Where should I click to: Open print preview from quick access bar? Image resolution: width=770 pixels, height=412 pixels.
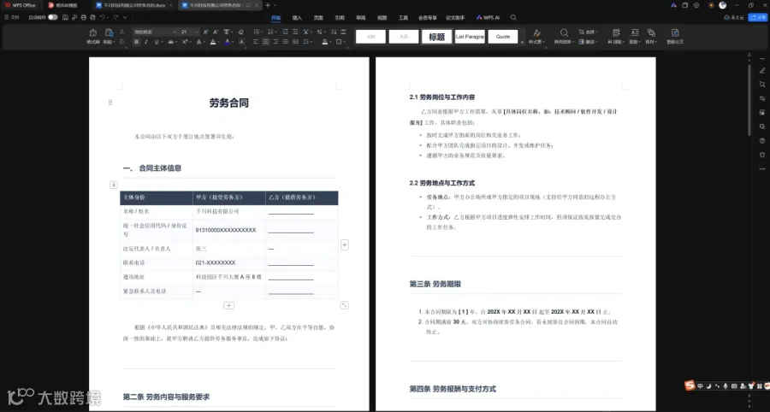[x=92, y=18]
